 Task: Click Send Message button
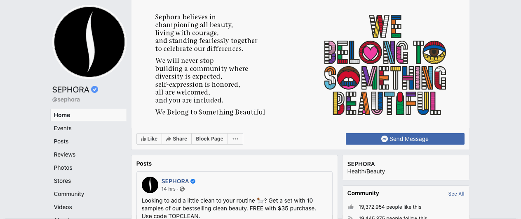click(405, 139)
